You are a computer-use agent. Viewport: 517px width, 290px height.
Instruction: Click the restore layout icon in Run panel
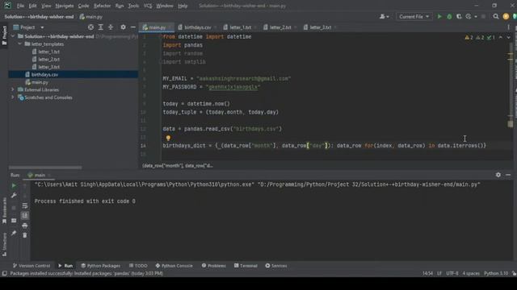pos(14,221)
